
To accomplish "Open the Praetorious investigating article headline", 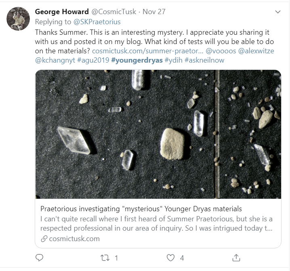I will [x=141, y=209].
